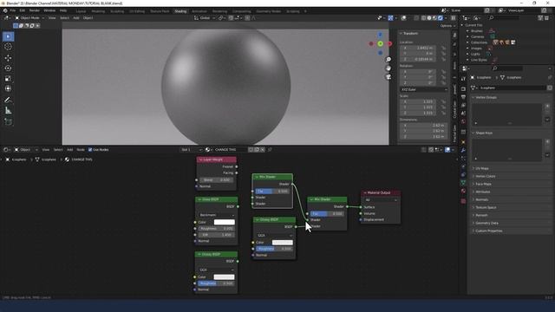555x312 pixels.
Task: Open the outliner filter funnel icon
Action: tap(540, 17)
